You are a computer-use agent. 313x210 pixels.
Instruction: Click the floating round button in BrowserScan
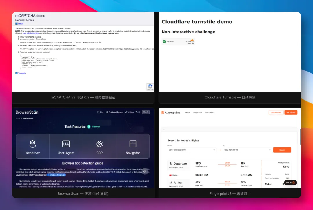[x=145, y=171]
